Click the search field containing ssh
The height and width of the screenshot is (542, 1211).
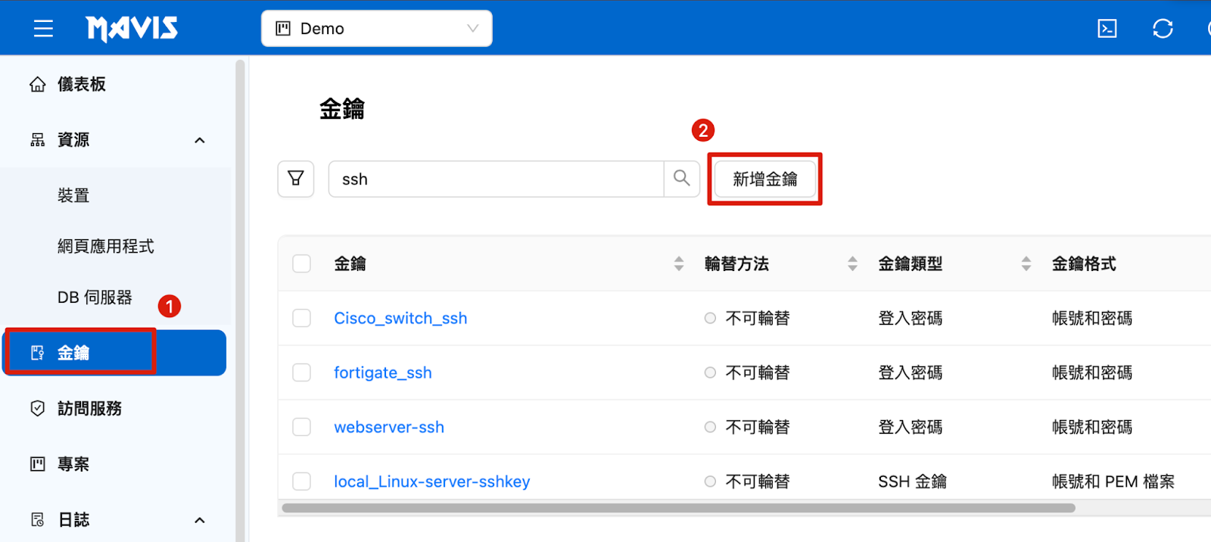pos(496,179)
